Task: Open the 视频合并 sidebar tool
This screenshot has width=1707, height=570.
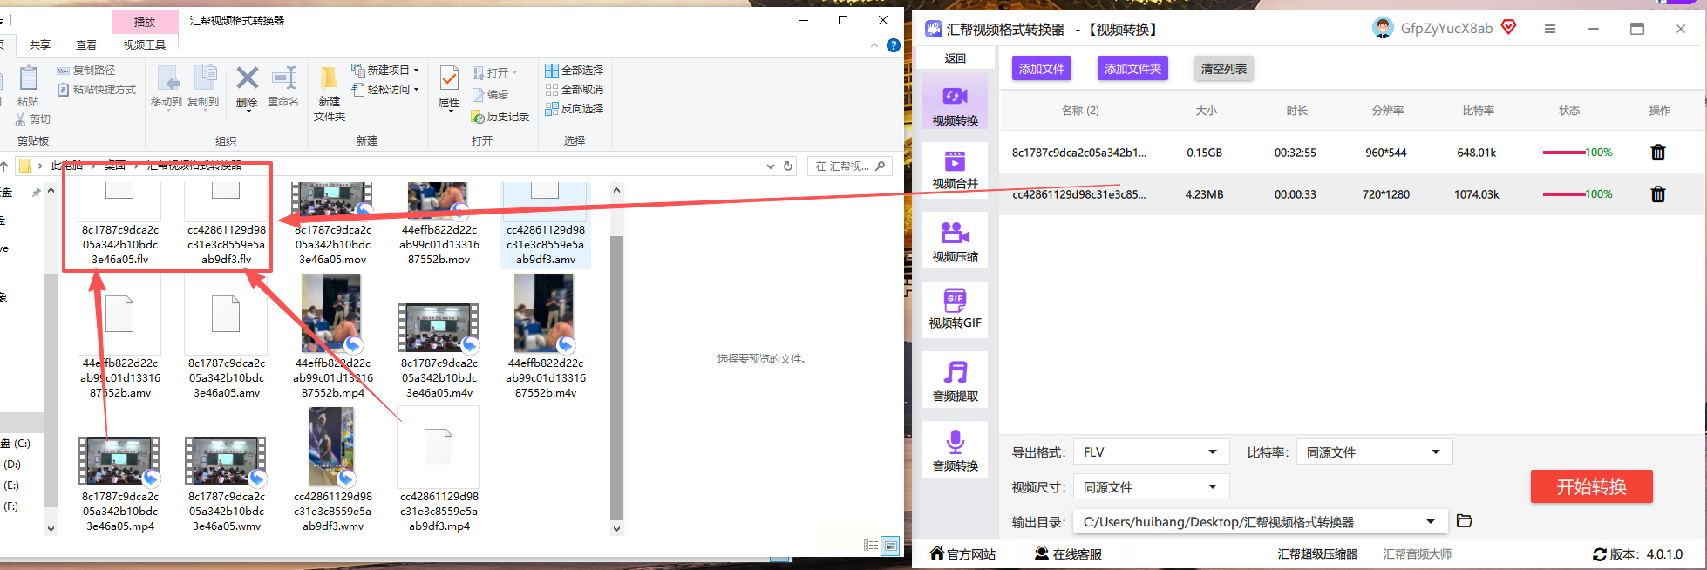Action: pyautogui.click(x=955, y=170)
